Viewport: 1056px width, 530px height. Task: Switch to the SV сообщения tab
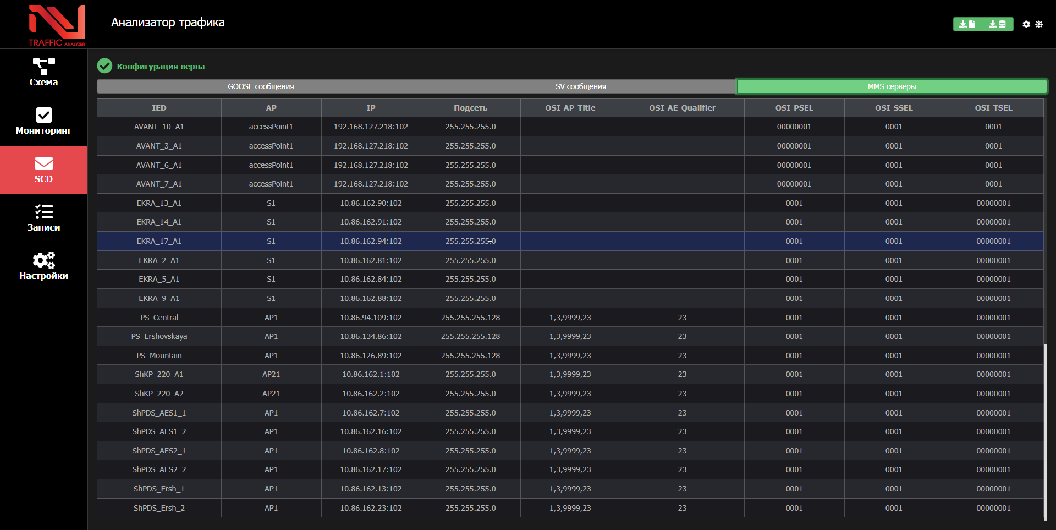pos(580,86)
